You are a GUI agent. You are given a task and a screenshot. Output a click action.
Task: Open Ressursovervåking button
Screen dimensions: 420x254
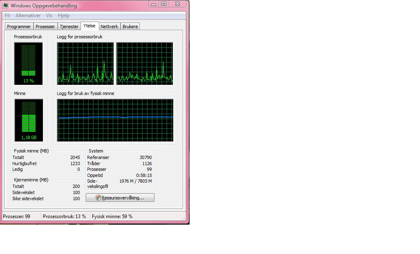coord(120,198)
